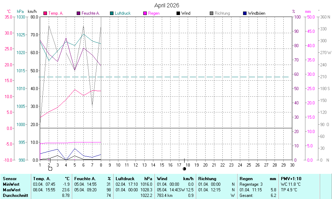Click the April 2026 chart title
The width and height of the screenshot is (332, 199).
[167, 5]
